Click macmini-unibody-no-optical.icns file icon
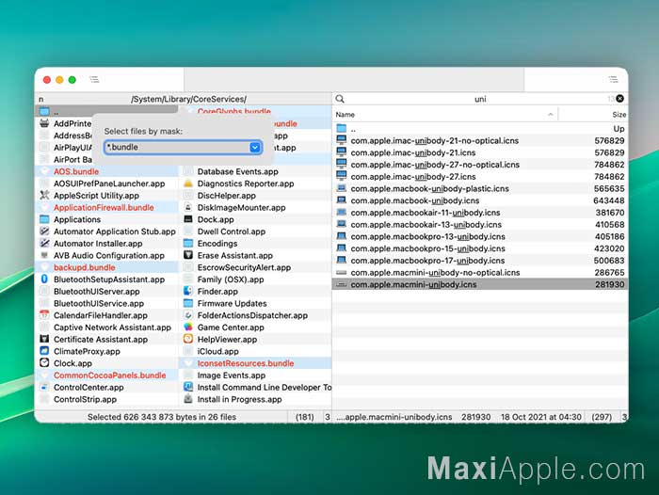The width and height of the screenshot is (659, 495). [x=342, y=272]
